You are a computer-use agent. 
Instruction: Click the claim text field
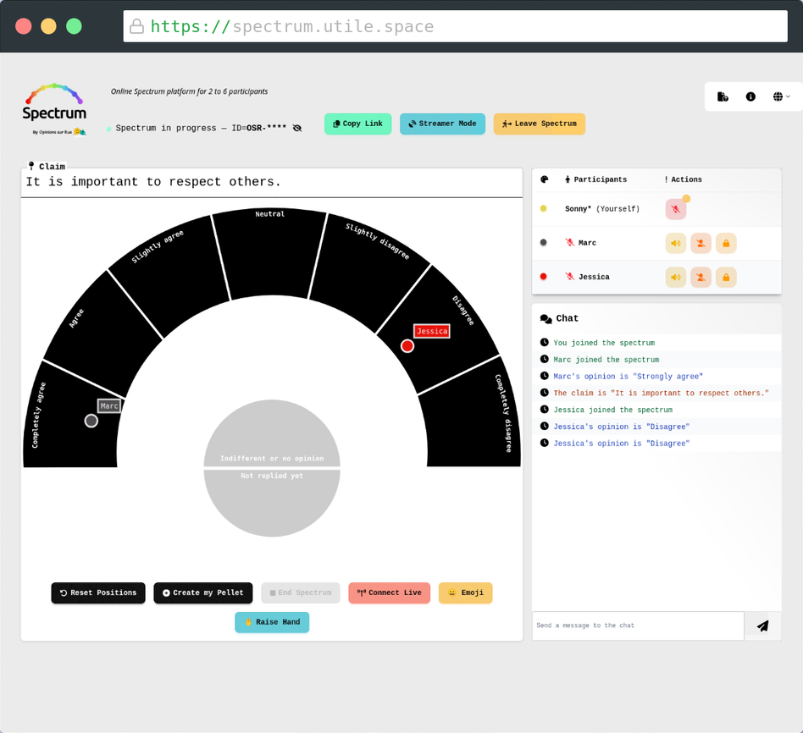[272, 182]
